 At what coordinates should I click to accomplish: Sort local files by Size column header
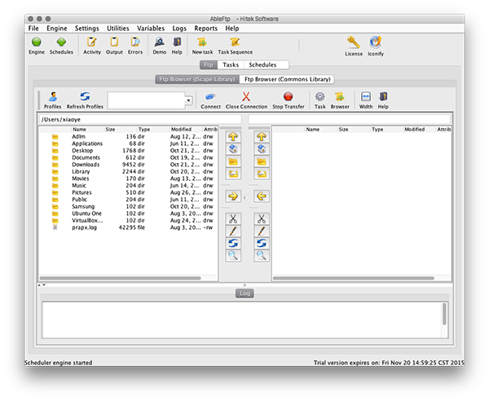(x=120, y=129)
